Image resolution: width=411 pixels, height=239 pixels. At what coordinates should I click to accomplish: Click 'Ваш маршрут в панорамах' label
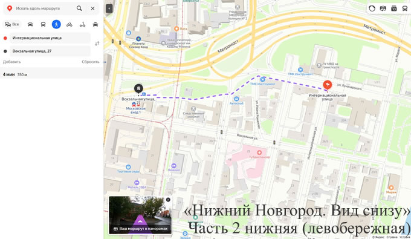pyautogui.click(x=143, y=229)
